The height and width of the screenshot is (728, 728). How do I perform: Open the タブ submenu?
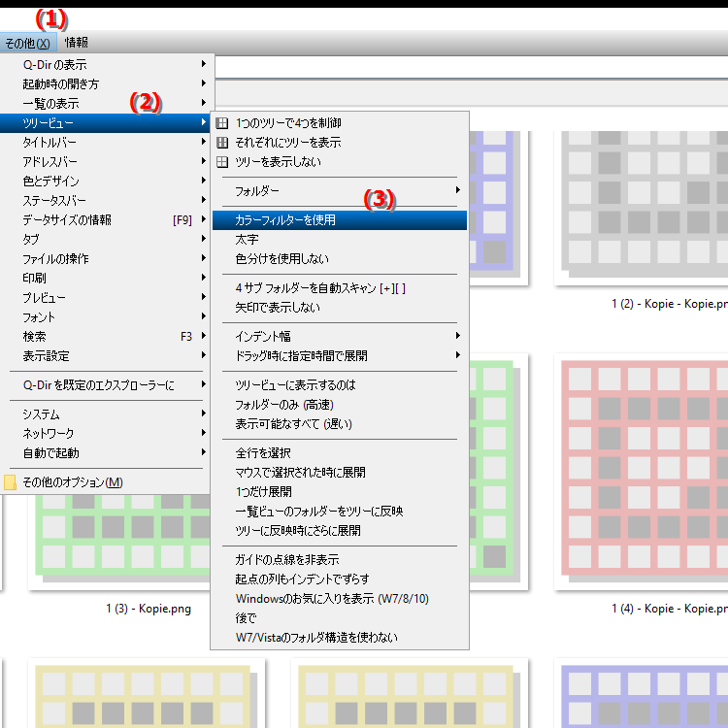[x=105, y=240]
